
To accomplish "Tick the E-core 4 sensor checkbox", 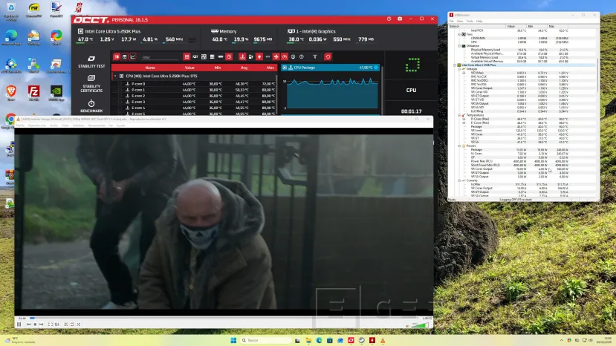I will pyautogui.click(x=120, y=108).
